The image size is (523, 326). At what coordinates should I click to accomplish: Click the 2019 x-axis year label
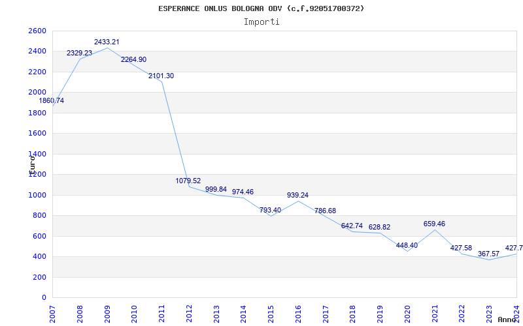tap(380, 314)
